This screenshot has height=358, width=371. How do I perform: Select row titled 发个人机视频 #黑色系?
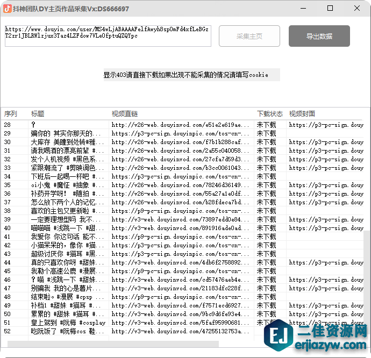coord(182,159)
